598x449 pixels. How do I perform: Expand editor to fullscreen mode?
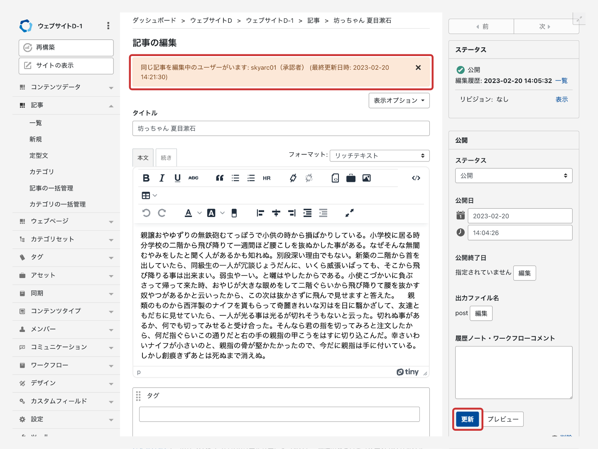[x=350, y=213]
